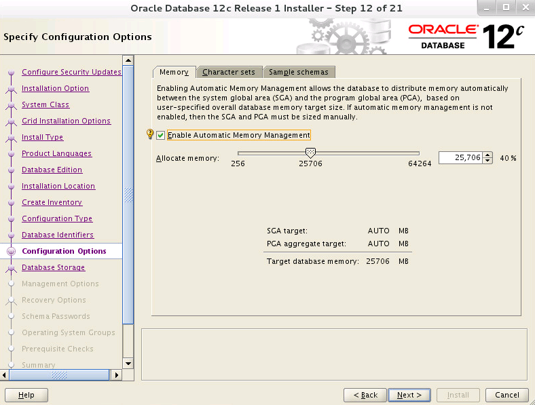Decrease memory with the spinner down arrow
The image size is (535, 405).
click(488, 161)
